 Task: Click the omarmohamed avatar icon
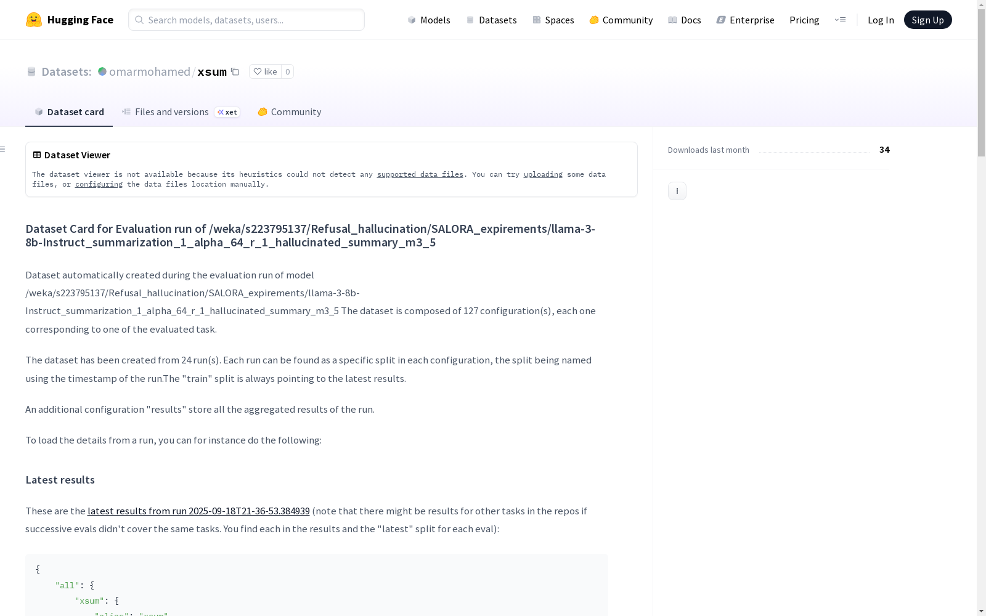tap(102, 71)
